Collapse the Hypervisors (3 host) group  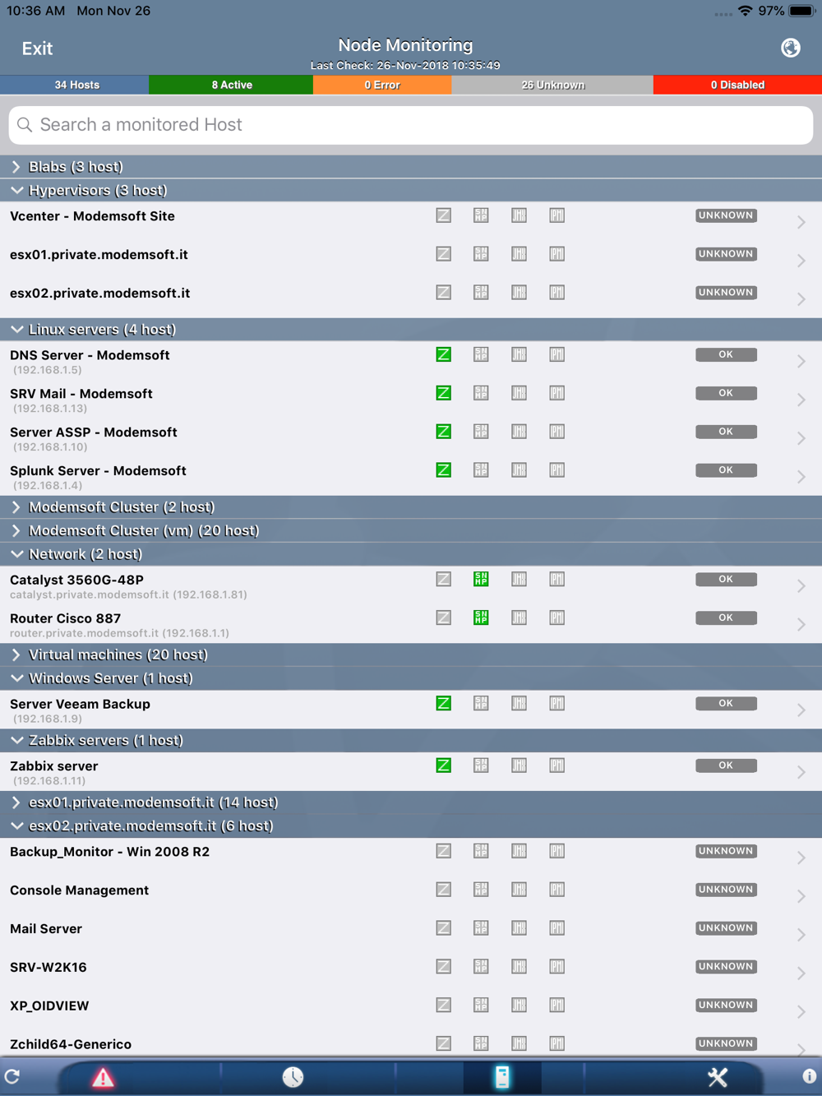tap(411, 191)
